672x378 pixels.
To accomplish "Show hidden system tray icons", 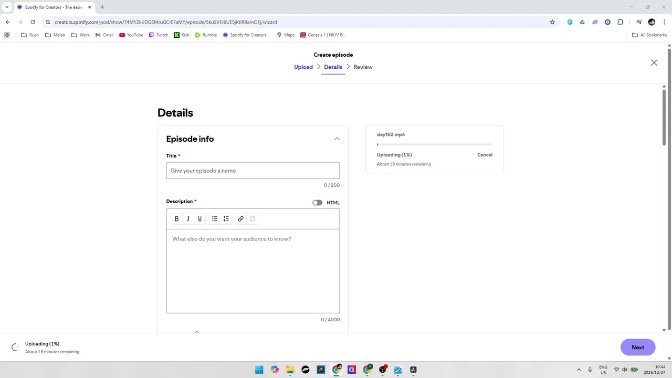I will pyautogui.click(x=579, y=370).
